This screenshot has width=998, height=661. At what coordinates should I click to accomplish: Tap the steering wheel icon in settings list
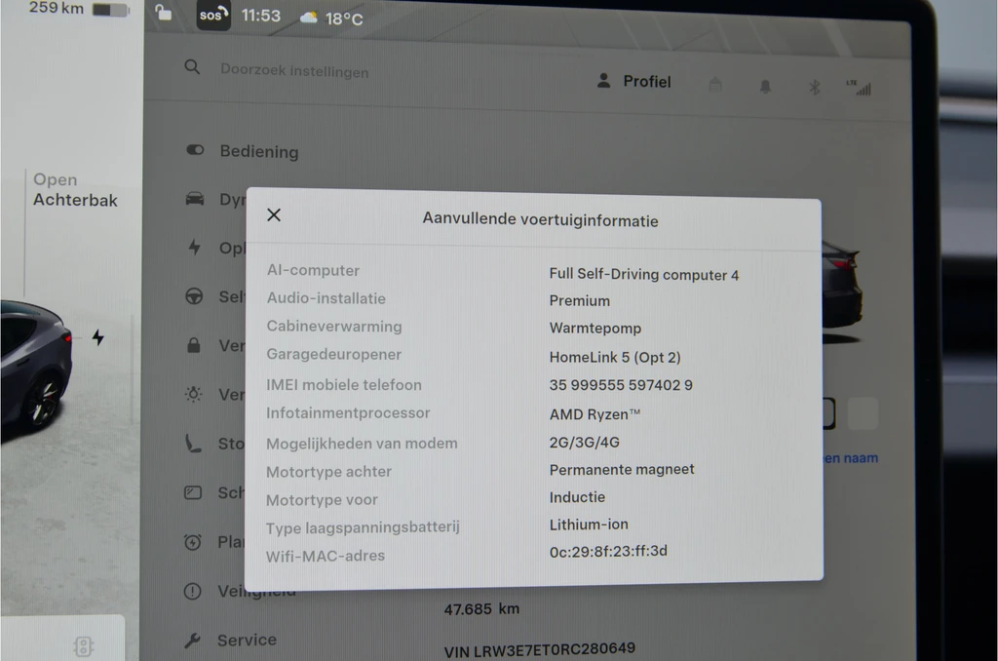(x=194, y=296)
